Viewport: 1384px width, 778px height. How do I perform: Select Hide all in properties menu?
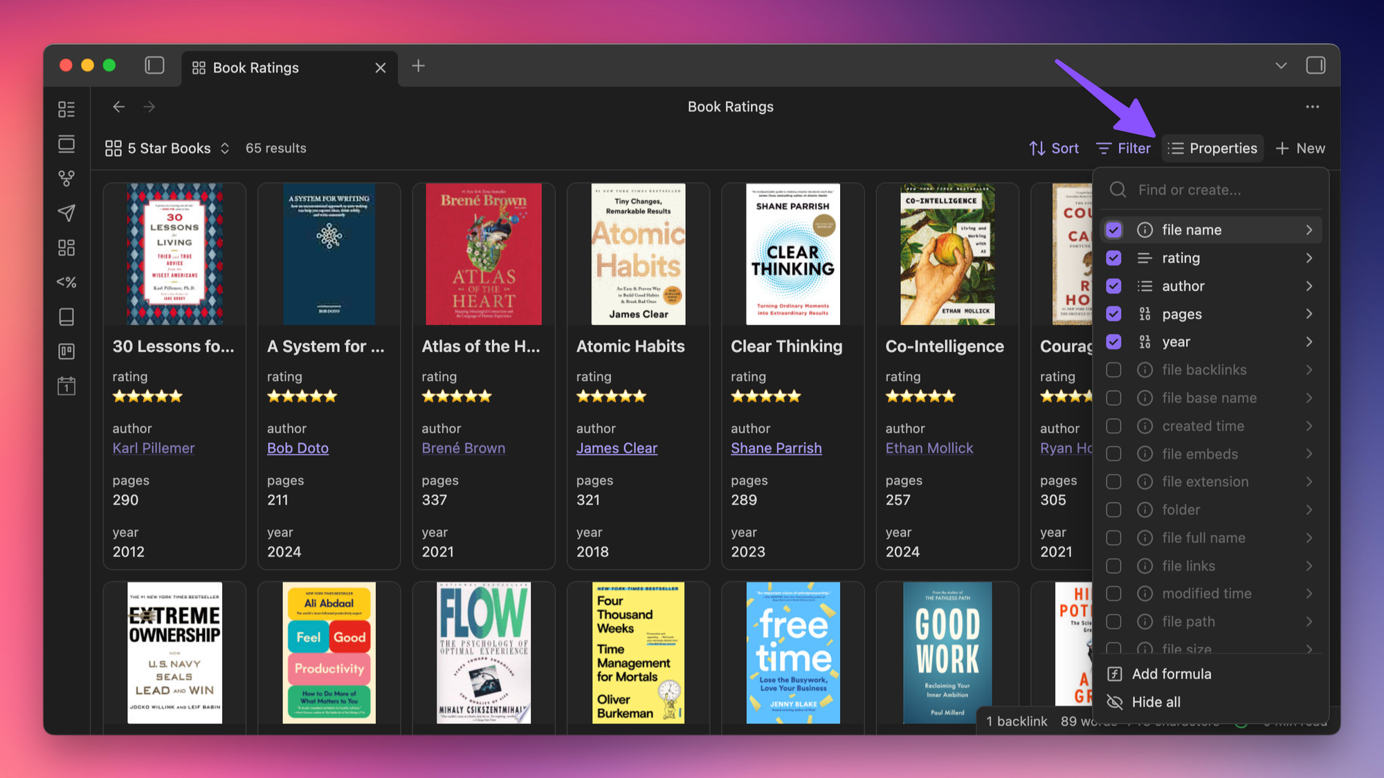coord(1156,702)
